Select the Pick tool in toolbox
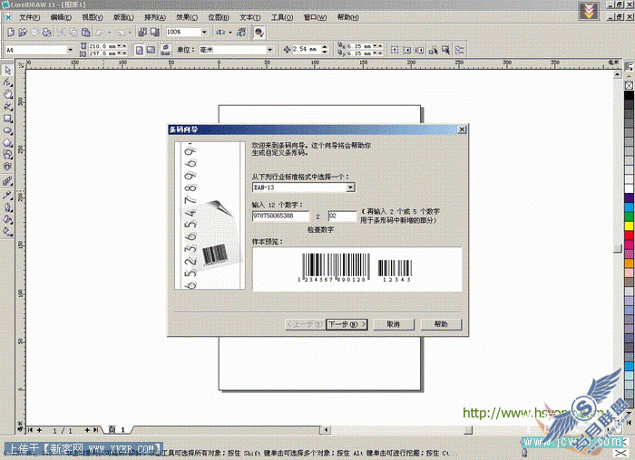 [7, 71]
